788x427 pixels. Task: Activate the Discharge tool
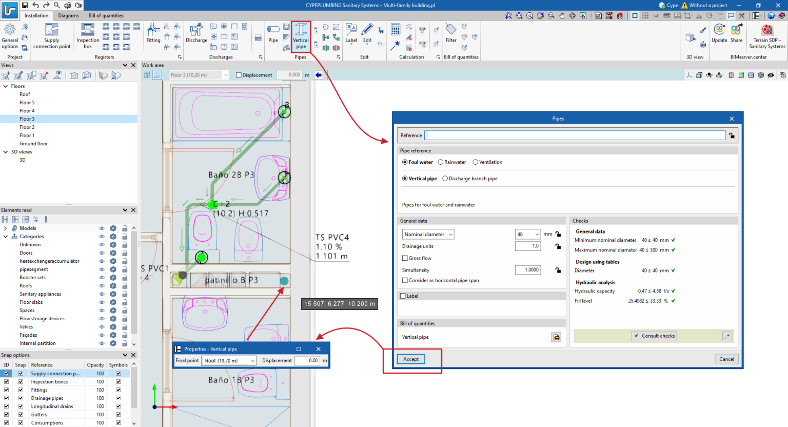click(196, 33)
